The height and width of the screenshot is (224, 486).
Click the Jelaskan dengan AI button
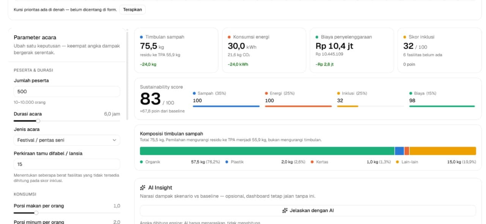point(308,210)
